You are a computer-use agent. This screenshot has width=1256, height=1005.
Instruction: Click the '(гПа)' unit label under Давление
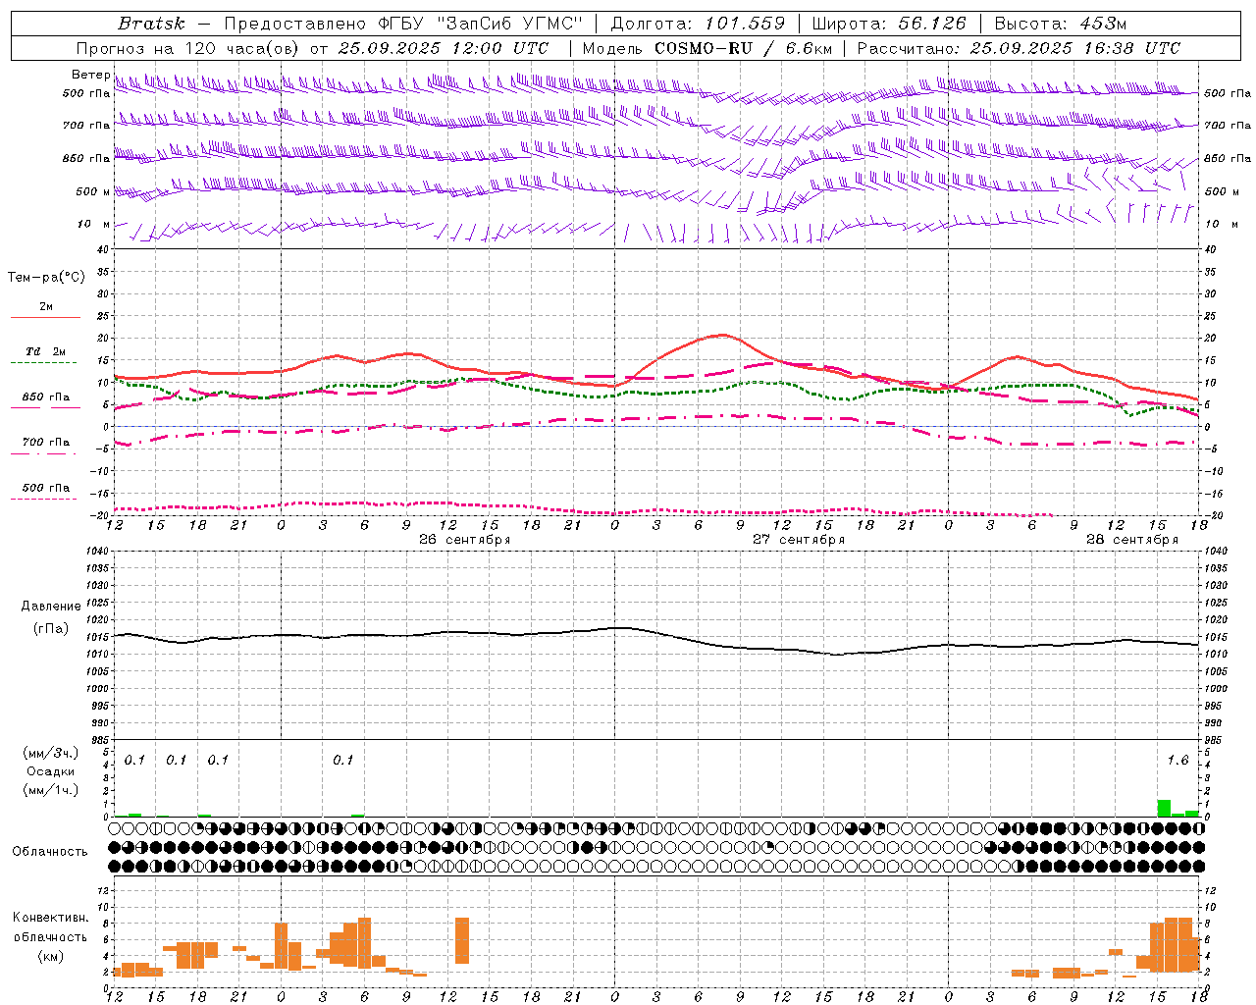[x=50, y=629]
